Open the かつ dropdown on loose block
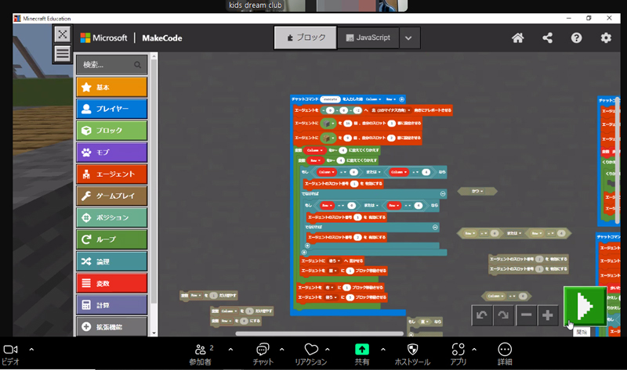This screenshot has width=627, height=370. [x=477, y=191]
